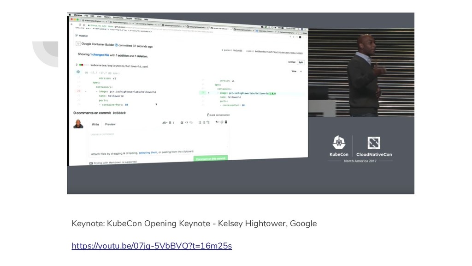Click parent commit hash 9b3a665
Viewport: 472px width, 266px height.
point(238,50)
